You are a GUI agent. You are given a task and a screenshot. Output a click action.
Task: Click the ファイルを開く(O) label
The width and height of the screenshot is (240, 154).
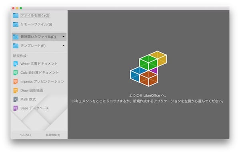35,16
